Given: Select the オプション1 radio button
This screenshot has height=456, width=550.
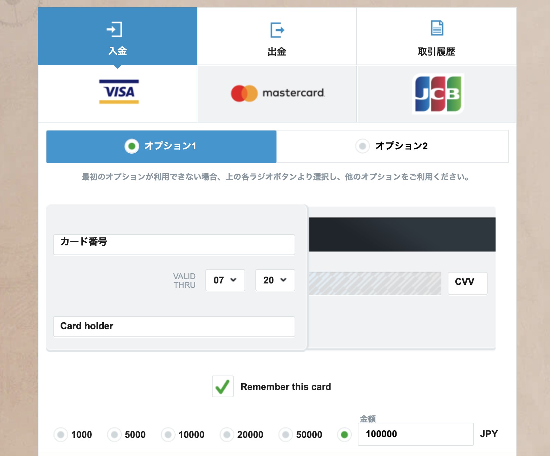Looking at the screenshot, I should click(132, 146).
